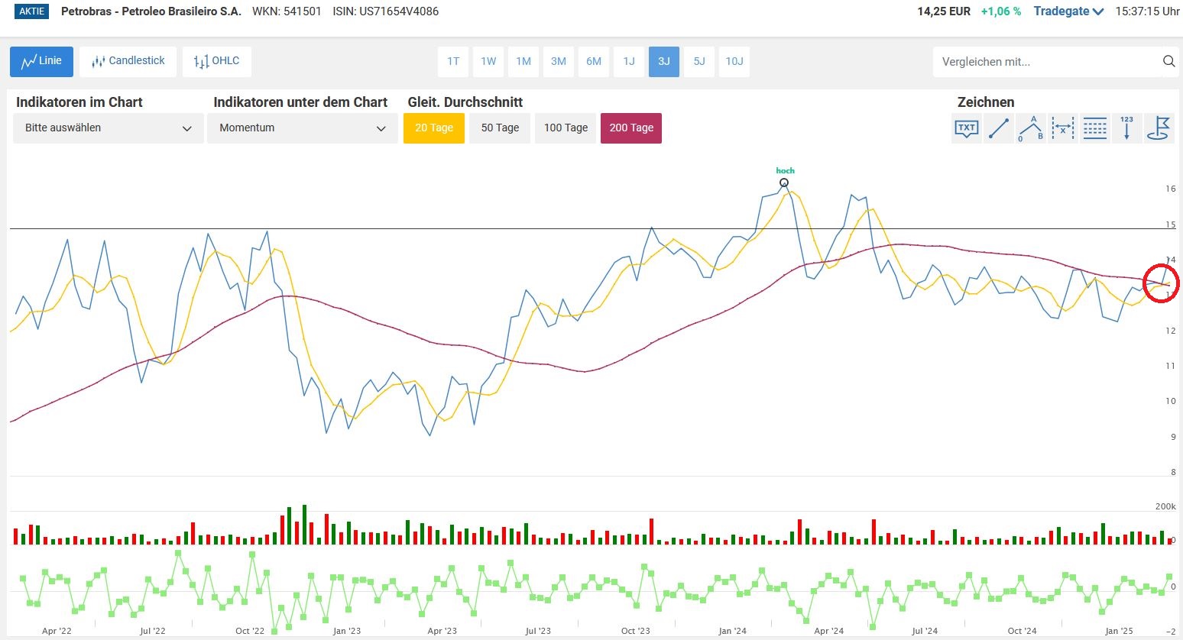1183x640 pixels.
Task: Switch chart type to OHLC
Action: point(216,61)
